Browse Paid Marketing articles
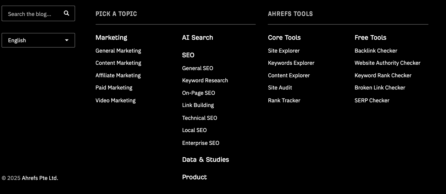This screenshot has height=194, width=446. point(114,88)
